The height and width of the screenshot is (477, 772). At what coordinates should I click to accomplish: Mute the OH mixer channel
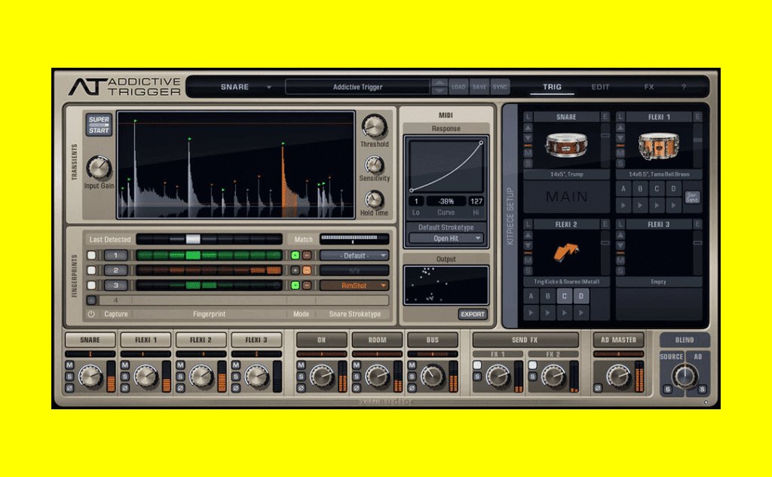tap(301, 365)
